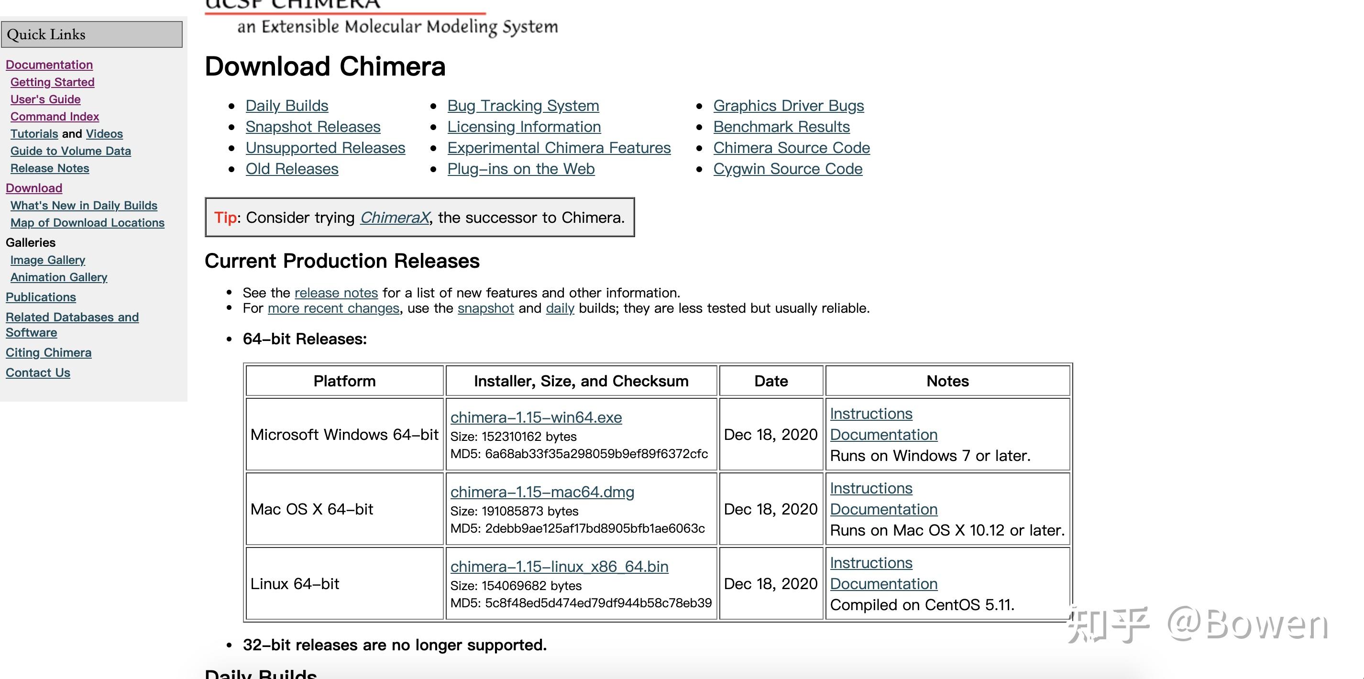Open Instructions for the Linux 64-bit release

pyautogui.click(x=870, y=563)
